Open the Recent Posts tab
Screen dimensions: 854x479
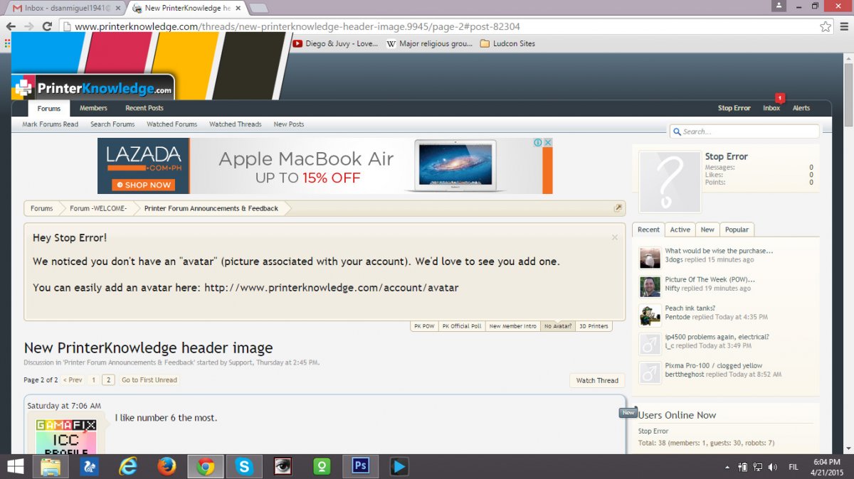144,108
